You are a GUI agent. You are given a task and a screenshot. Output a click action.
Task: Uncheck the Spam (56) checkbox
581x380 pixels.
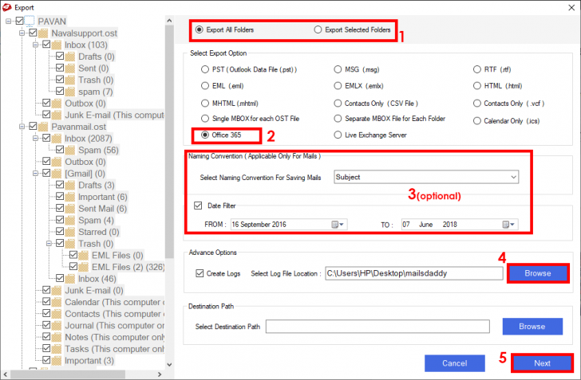pyautogui.click(x=60, y=150)
